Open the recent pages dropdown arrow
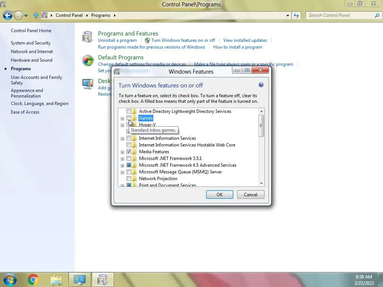Viewport: 383px width, 287px height. (26, 15)
